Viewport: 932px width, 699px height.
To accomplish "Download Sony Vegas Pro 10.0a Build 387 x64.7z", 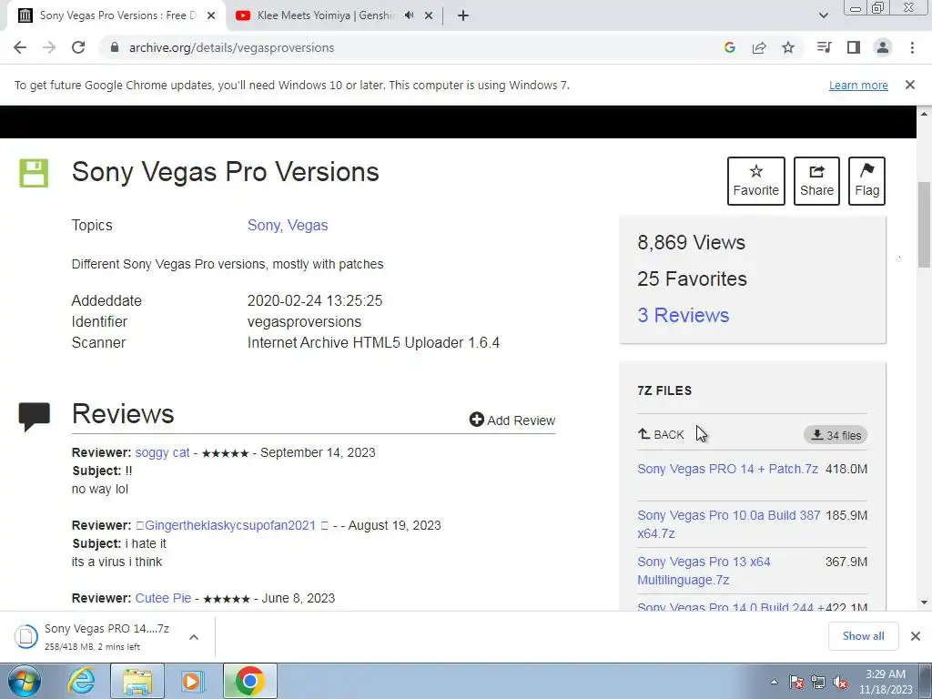I will [x=729, y=524].
